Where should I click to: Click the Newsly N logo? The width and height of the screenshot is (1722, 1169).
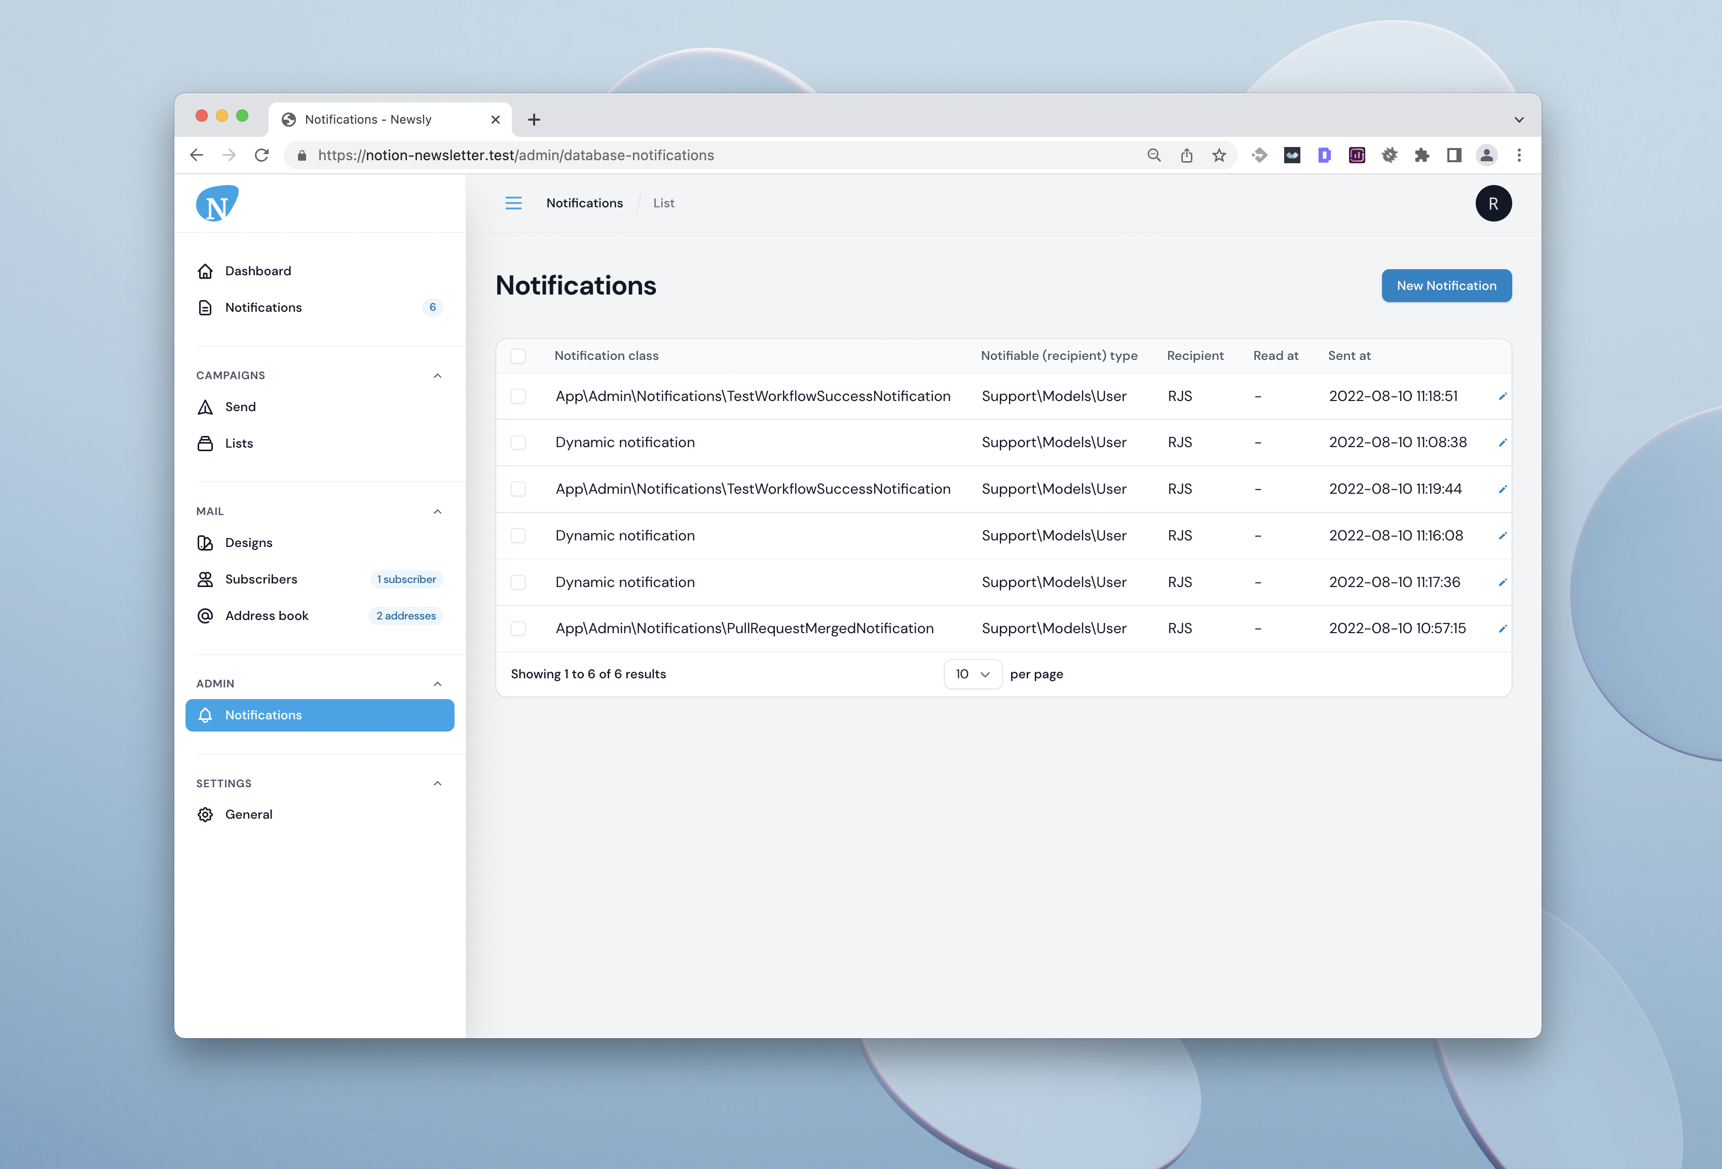point(217,203)
